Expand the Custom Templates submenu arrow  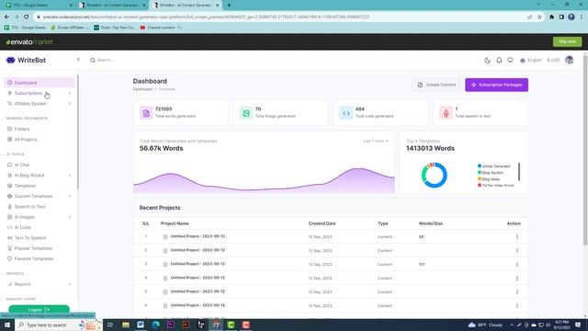[70, 196]
